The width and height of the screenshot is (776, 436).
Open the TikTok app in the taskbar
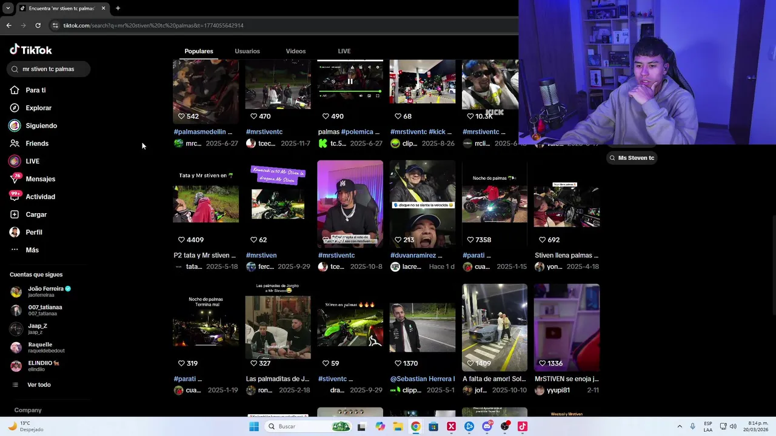522,426
